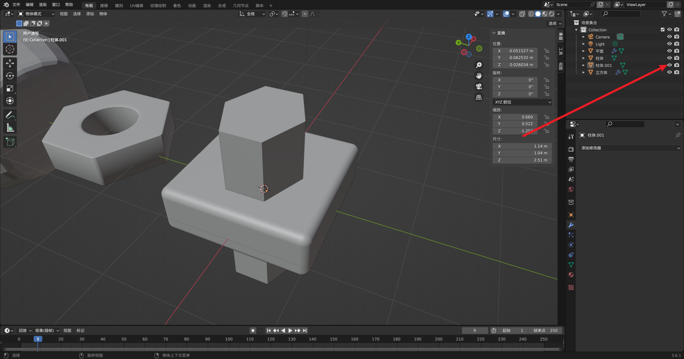Open the 标记 menu in timeline
Screen dimensions: 684x359
tap(81, 331)
